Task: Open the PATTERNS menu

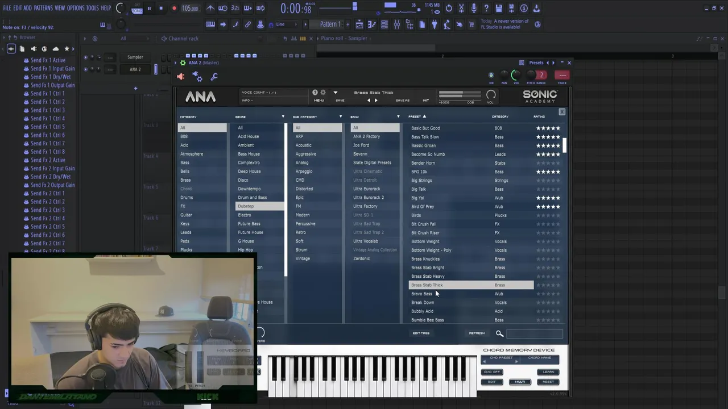Action: click(x=43, y=8)
